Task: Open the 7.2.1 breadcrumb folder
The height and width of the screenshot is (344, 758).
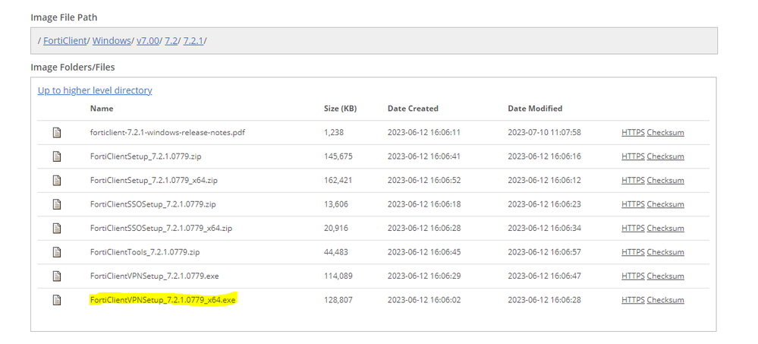Action: pos(193,40)
